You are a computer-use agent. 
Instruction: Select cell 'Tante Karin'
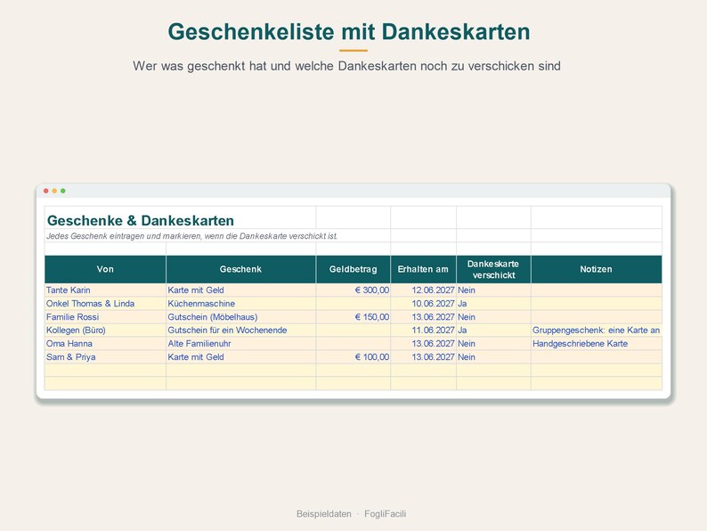pyautogui.click(x=105, y=290)
